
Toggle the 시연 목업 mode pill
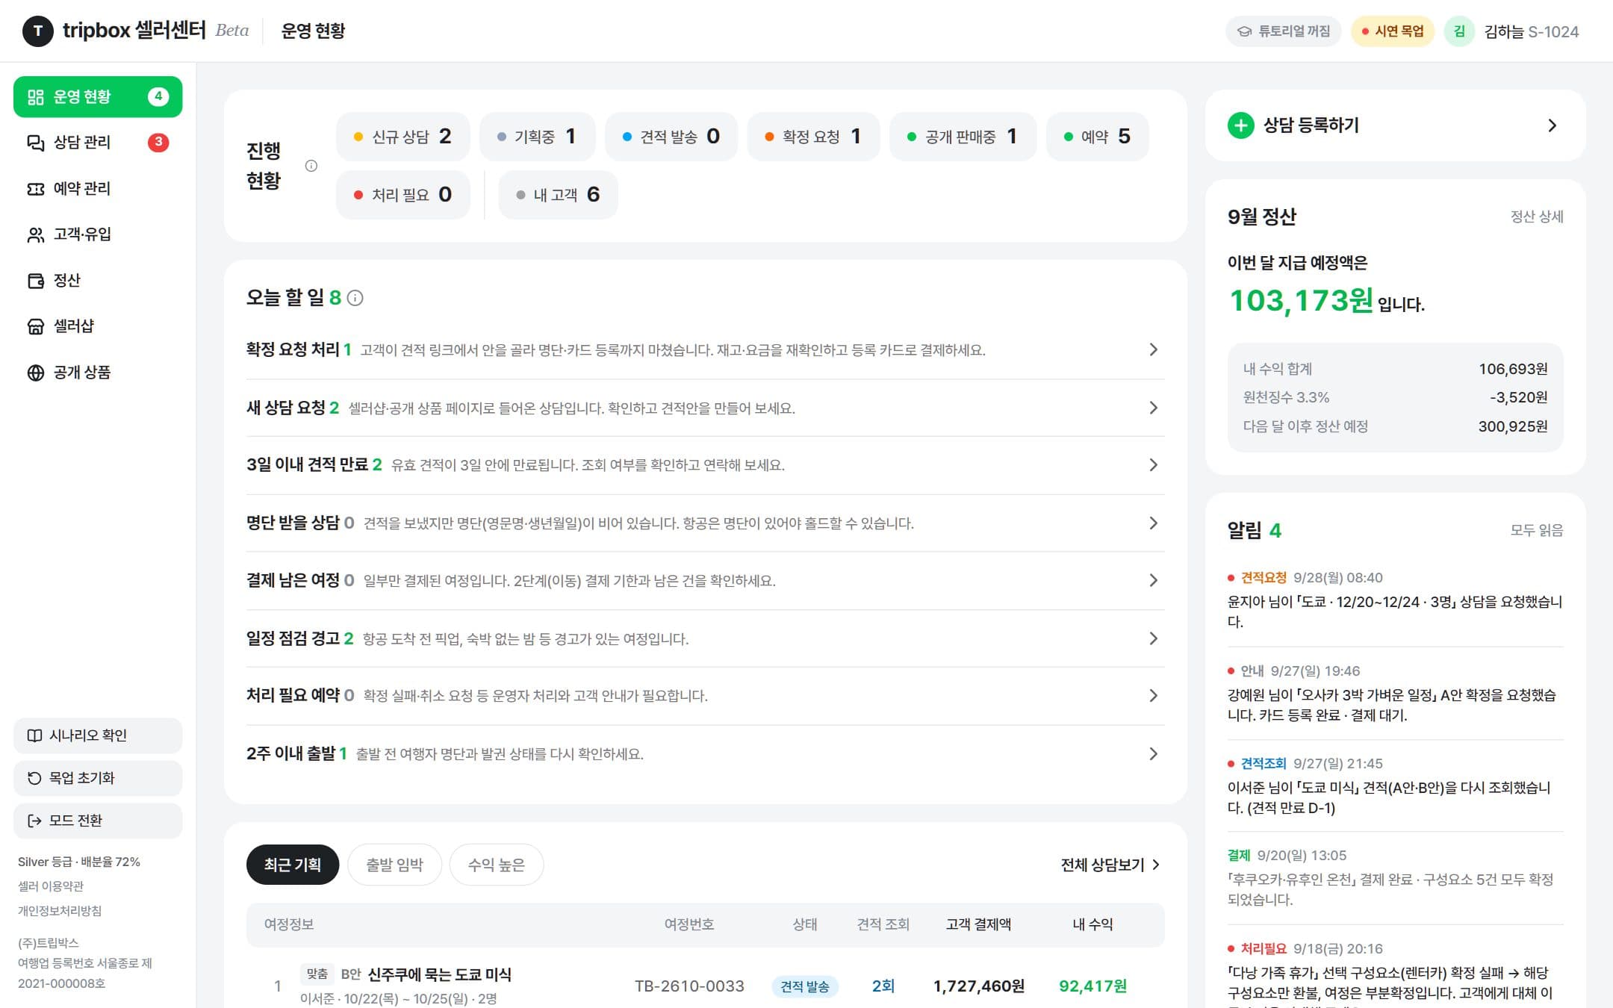(1392, 31)
